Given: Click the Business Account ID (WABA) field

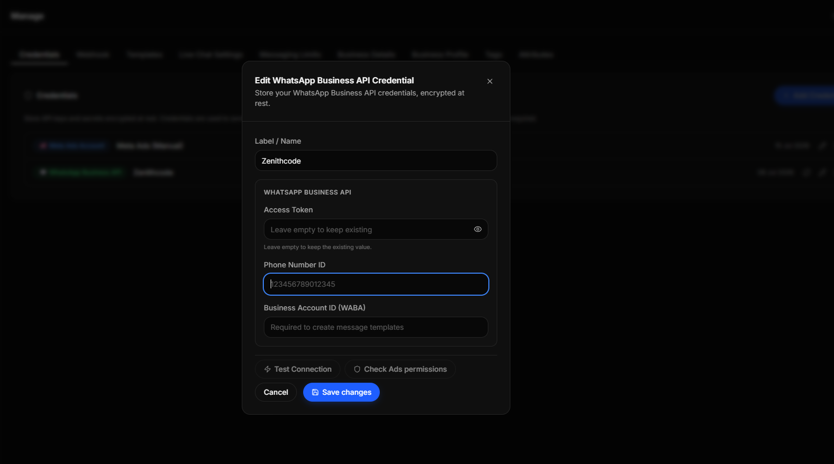Looking at the screenshot, I should pos(376,327).
